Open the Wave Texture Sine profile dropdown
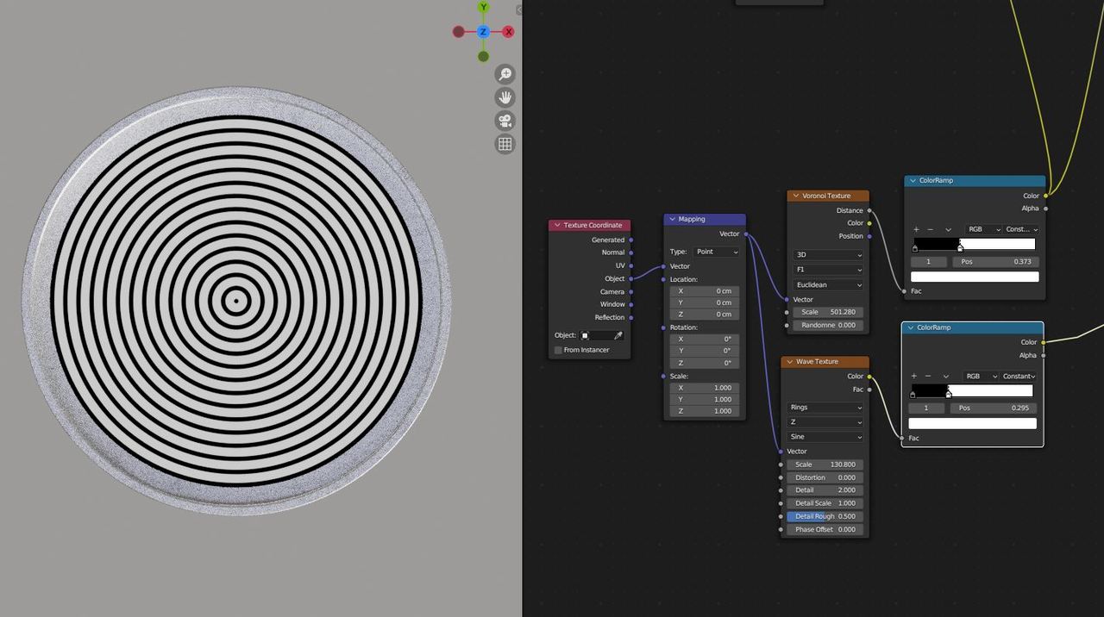This screenshot has width=1104, height=617. pyautogui.click(x=825, y=437)
